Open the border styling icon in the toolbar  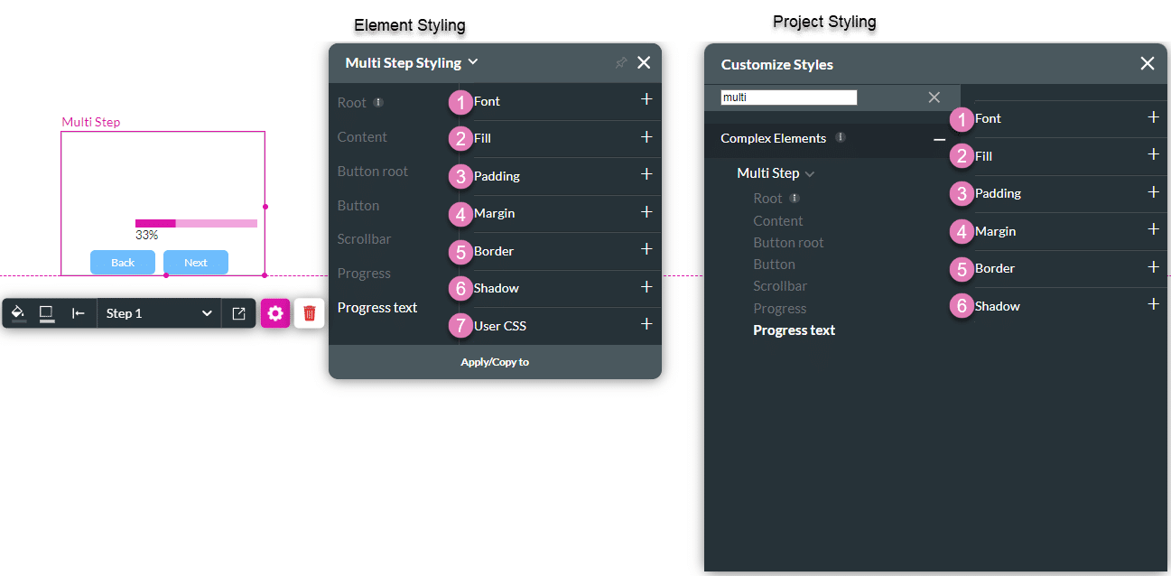pos(47,312)
